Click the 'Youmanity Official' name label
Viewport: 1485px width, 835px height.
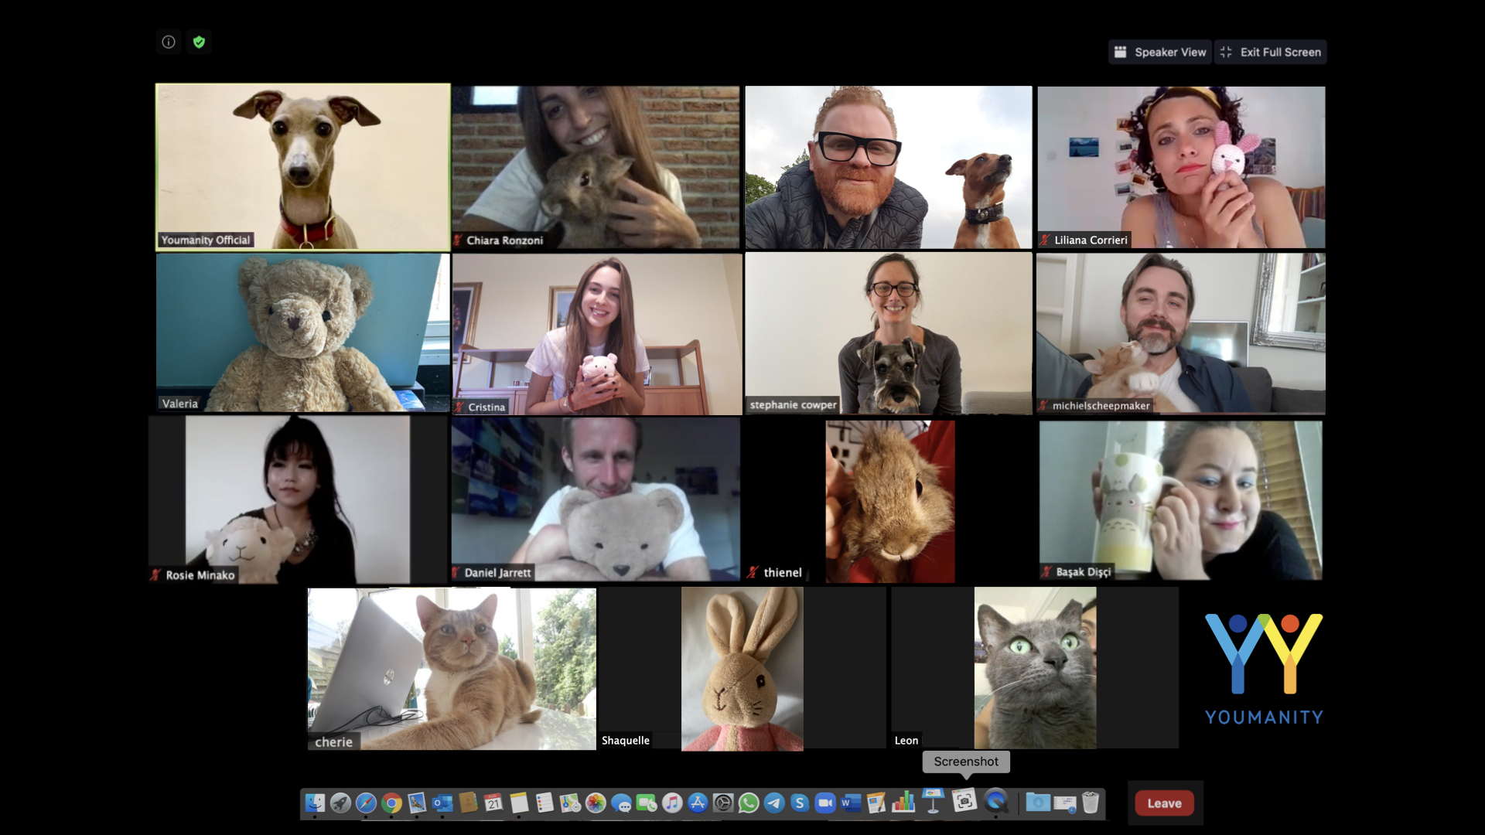(x=206, y=240)
